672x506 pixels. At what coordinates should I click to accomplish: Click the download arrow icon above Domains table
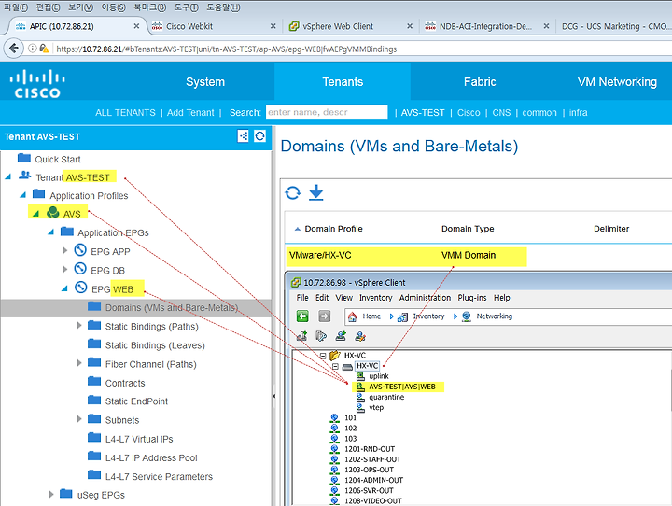(x=316, y=192)
